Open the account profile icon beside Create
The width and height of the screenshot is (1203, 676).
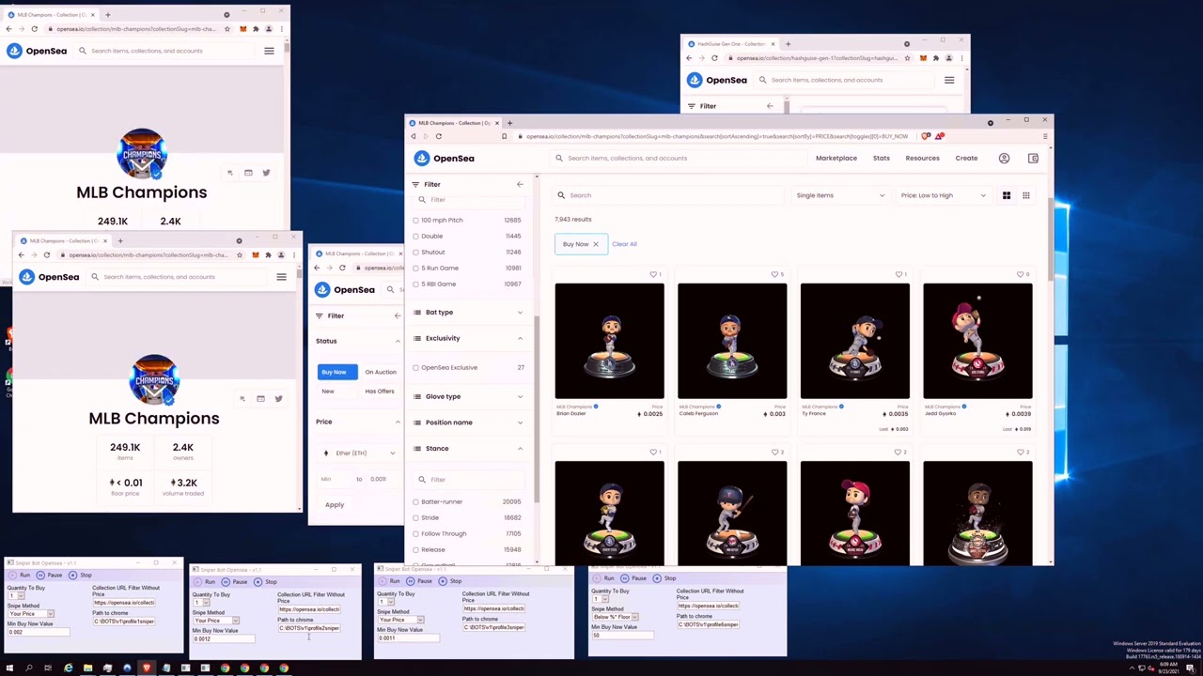[1004, 158]
